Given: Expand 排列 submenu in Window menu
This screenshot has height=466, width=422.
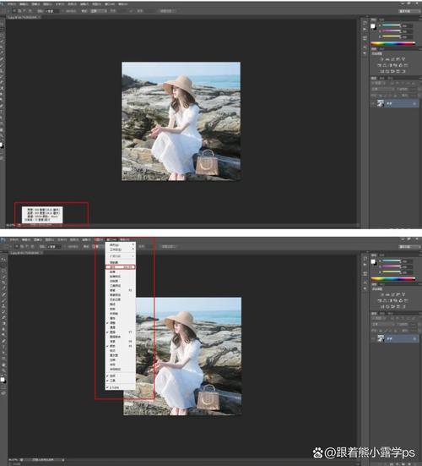Looking at the screenshot, I should pyautogui.click(x=121, y=244).
